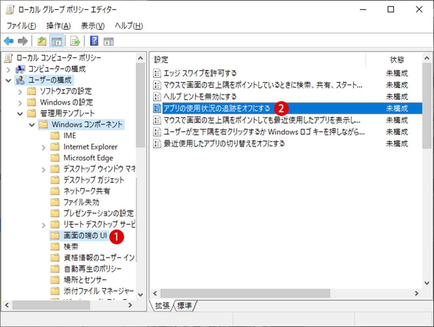Click tree pane horizontal scrollbar left arrow

click(x=7, y=305)
